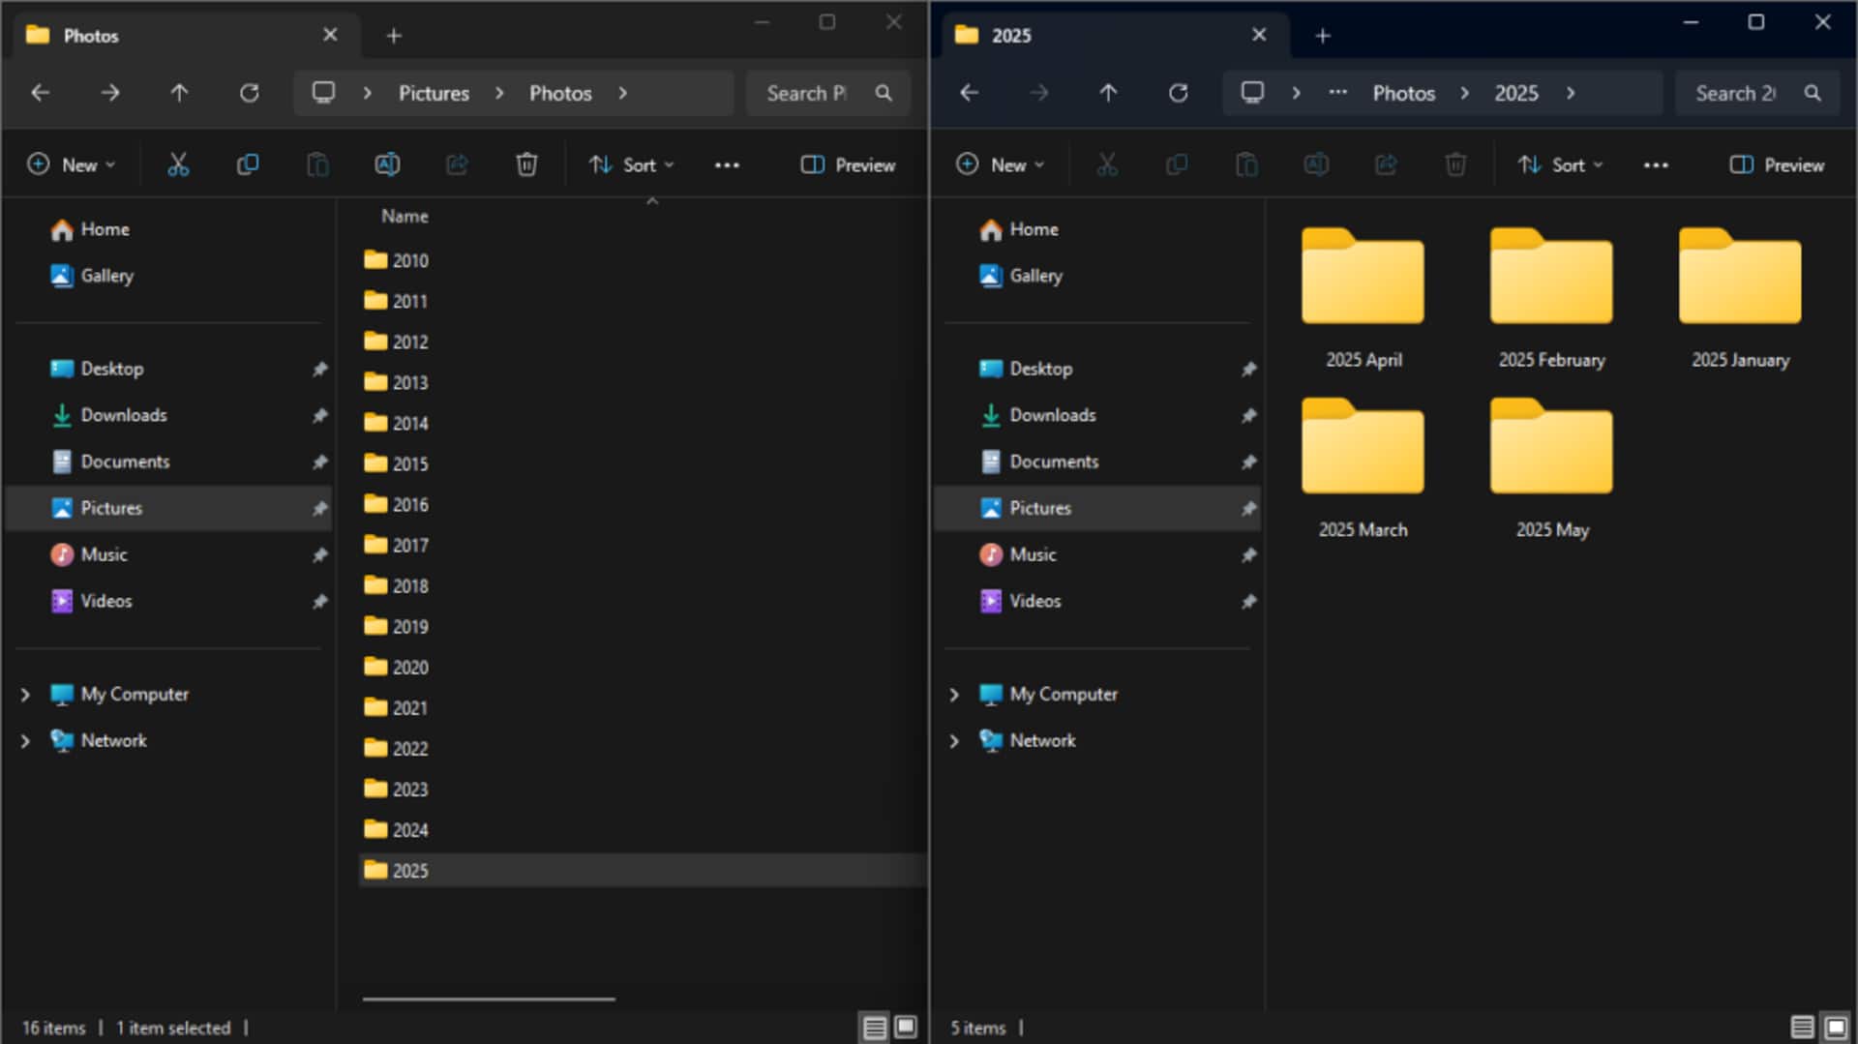Click Pictures breadcrumb in Photos window
The height and width of the screenshot is (1044, 1858).
tap(434, 93)
